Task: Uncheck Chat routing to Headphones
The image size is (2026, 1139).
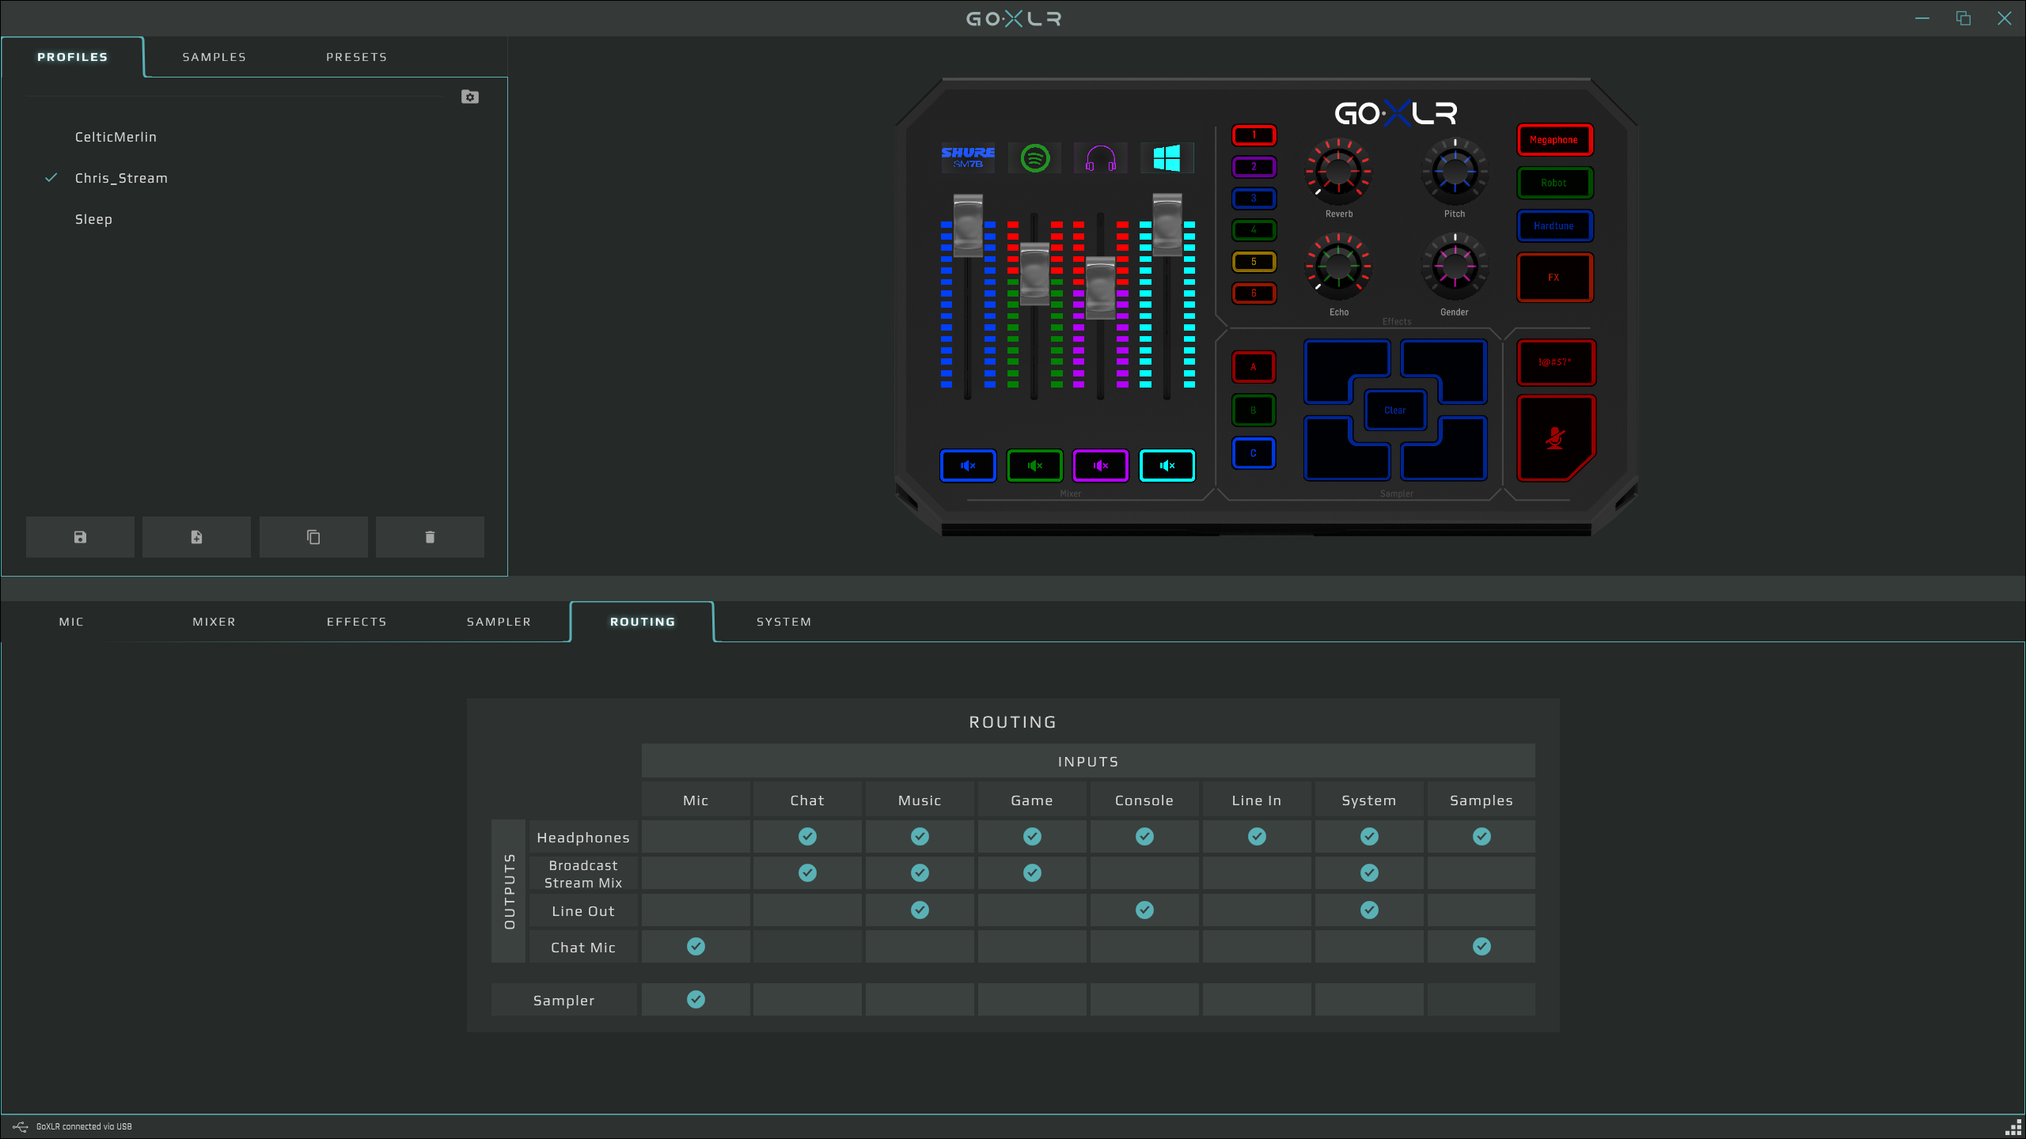Action: click(807, 836)
